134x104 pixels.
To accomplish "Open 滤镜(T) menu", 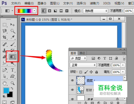I will pyautogui.click(x=94, y=4).
